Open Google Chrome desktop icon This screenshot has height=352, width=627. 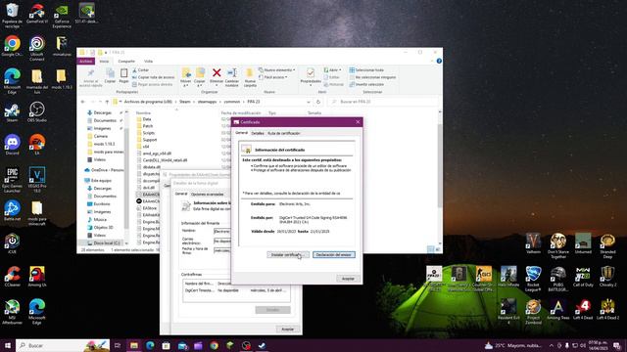pos(12,46)
